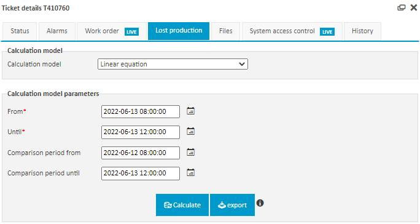Open System access control tab
This screenshot has width=420, height=224.
tap(292, 31)
